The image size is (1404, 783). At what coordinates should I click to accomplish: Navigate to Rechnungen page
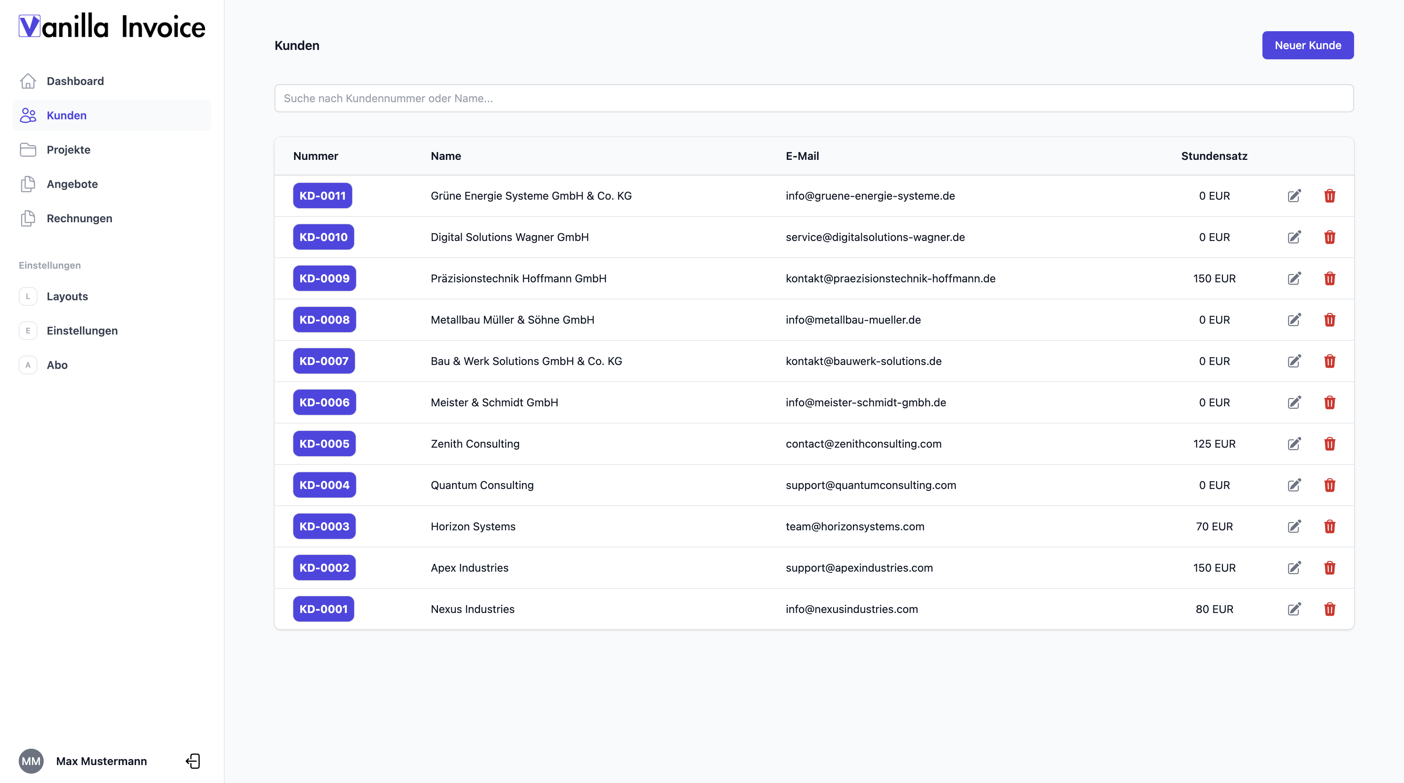pyautogui.click(x=79, y=218)
